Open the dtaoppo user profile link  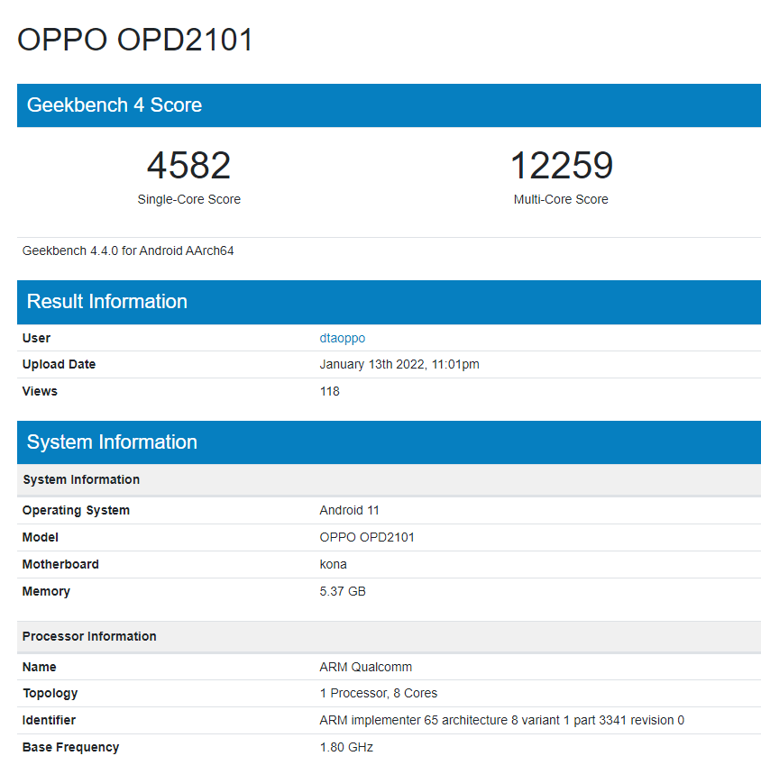[342, 338]
